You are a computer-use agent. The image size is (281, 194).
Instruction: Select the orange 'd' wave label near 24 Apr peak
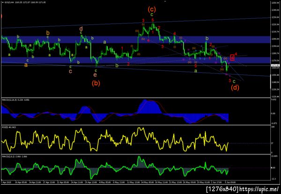[81, 29]
